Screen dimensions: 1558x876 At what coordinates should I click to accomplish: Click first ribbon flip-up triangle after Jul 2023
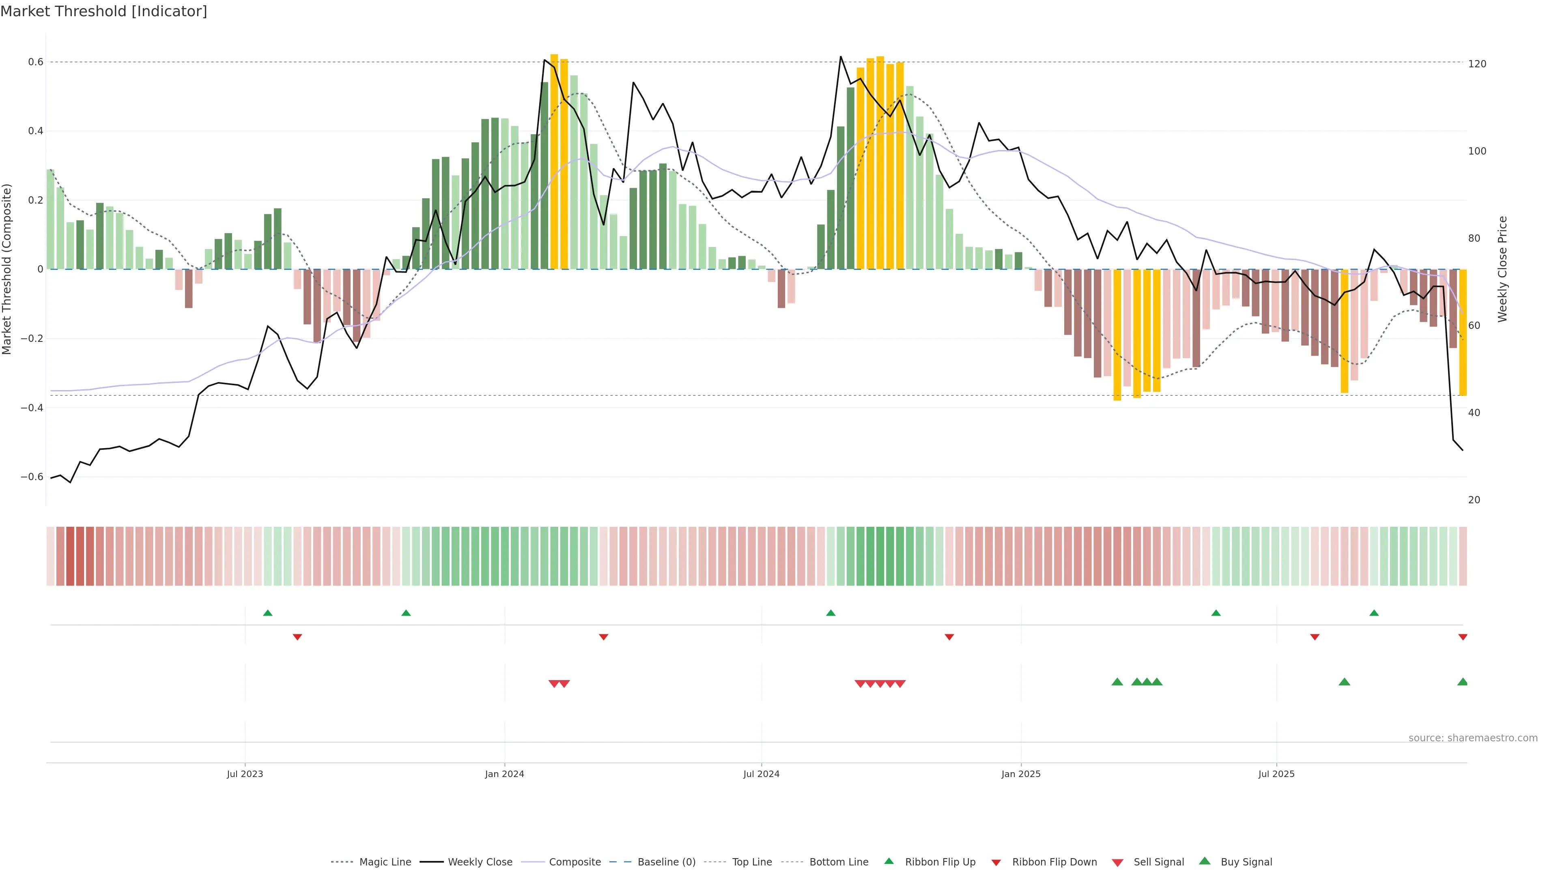pyautogui.click(x=268, y=613)
